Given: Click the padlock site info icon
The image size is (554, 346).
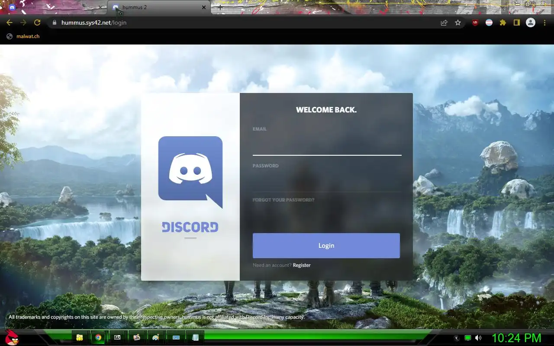Looking at the screenshot, I should coord(54,22).
